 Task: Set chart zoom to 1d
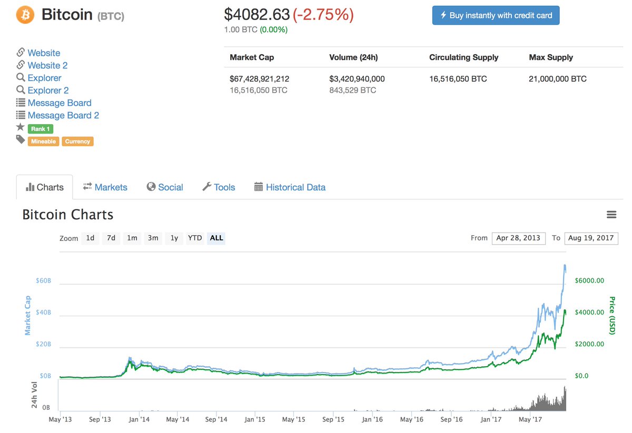pos(90,238)
